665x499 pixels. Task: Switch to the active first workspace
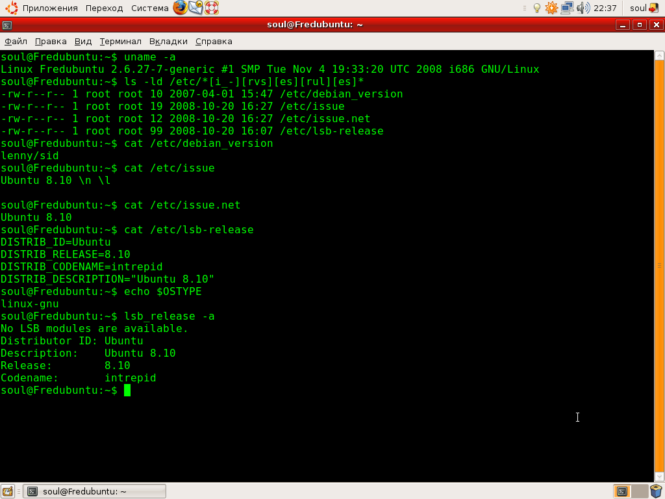click(622, 491)
